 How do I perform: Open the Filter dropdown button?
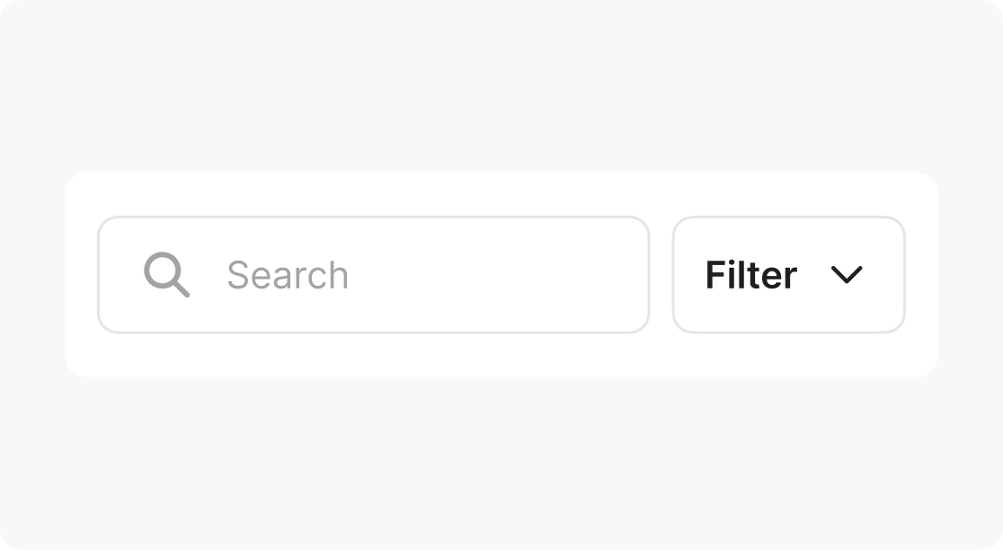click(x=788, y=275)
